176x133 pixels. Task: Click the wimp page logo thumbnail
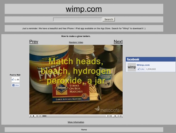point(132,67)
